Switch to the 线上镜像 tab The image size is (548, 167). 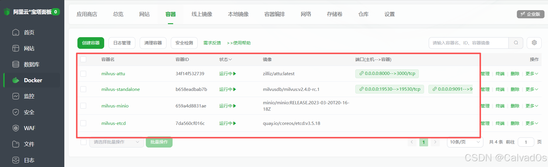[202, 14]
